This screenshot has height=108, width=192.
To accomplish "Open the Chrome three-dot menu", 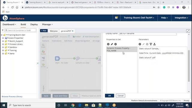I will tap(189, 7).
